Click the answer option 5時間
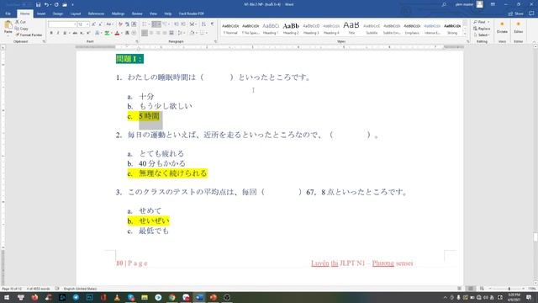 click(149, 116)
